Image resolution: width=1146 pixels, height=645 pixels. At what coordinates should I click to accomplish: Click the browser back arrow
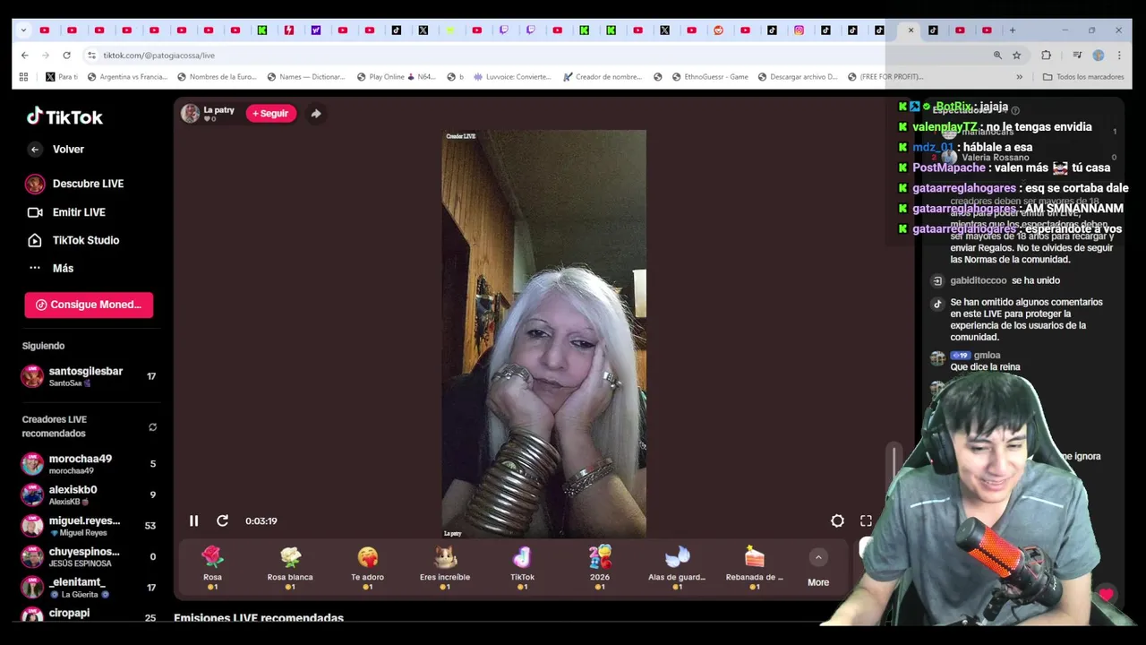(x=24, y=55)
